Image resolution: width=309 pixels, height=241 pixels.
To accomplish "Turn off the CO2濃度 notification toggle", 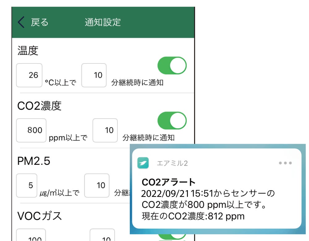I will pos(172,120).
